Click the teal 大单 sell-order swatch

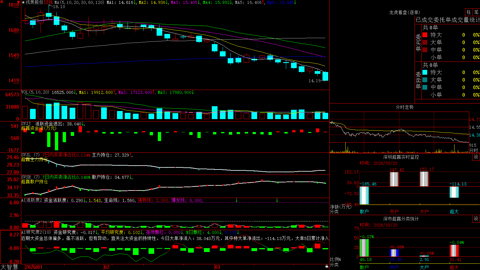coord(425,80)
